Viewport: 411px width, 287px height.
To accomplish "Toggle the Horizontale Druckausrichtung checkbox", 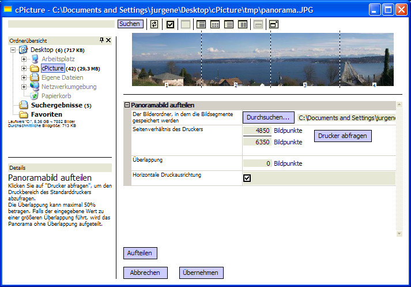I will 247,178.
